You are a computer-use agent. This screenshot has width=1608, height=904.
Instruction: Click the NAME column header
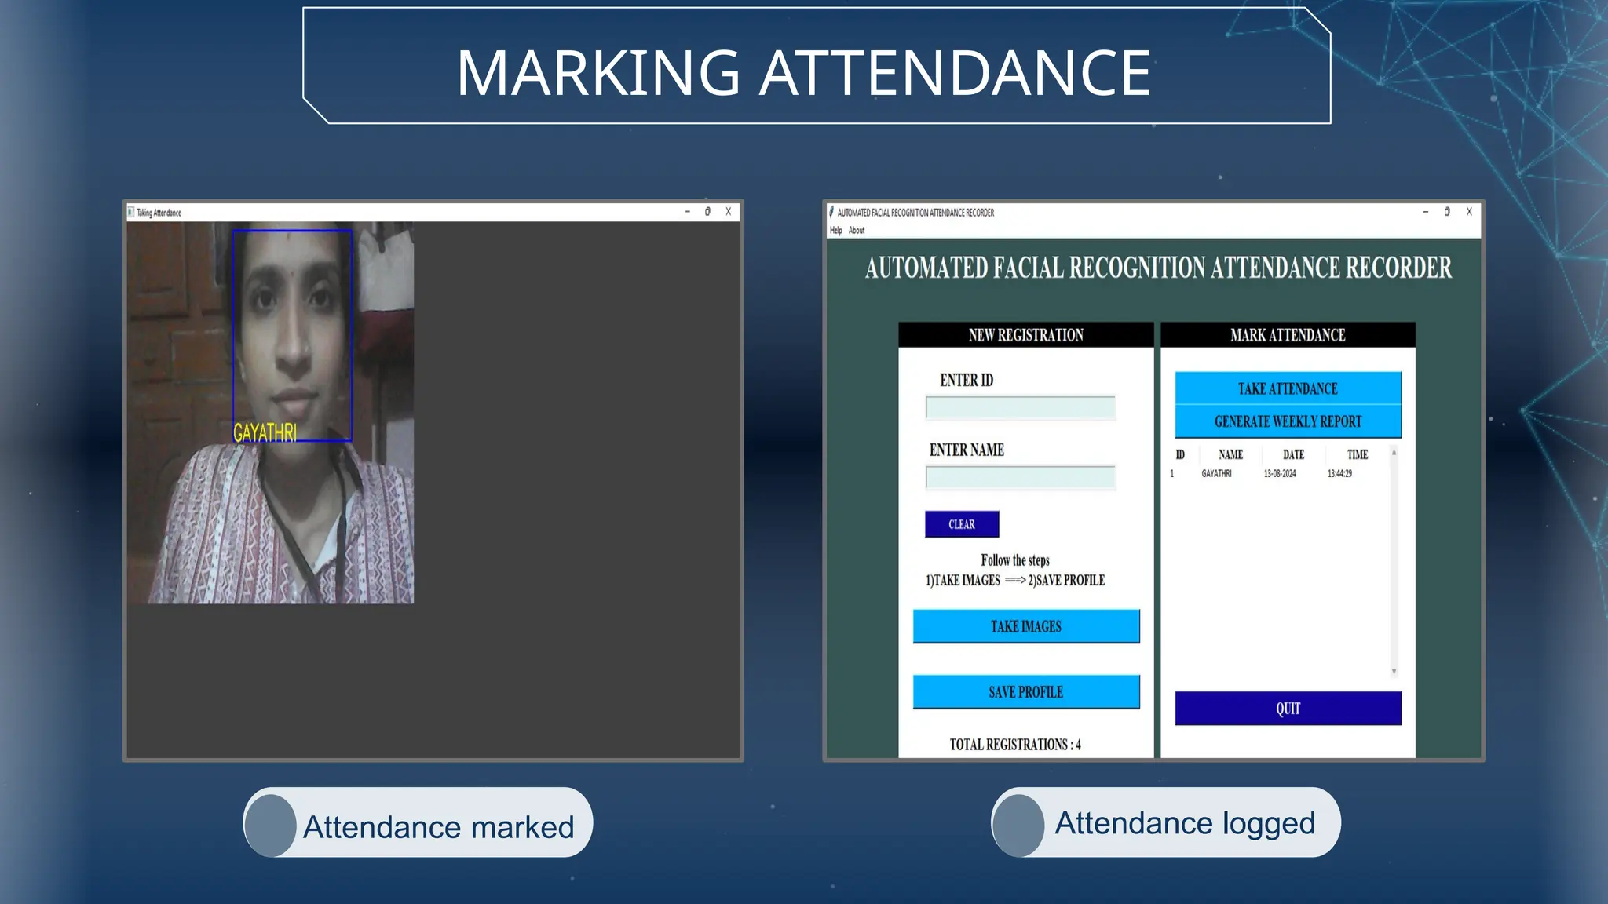point(1230,455)
